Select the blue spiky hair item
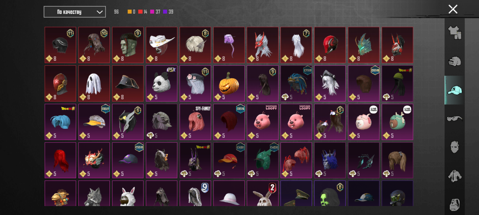The width and height of the screenshot is (479, 215). (x=60, y=122)
